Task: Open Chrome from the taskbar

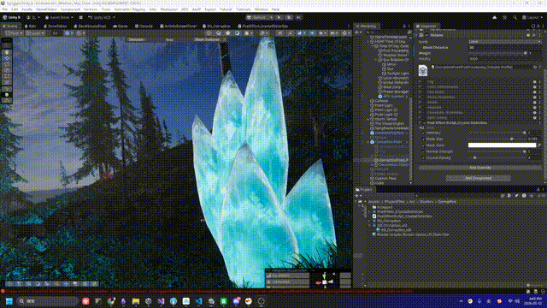Action: click(x=111, y=301)
